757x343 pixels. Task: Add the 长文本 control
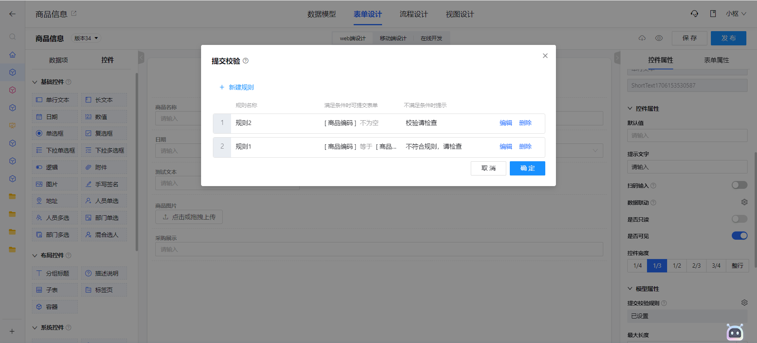point(104,100)
